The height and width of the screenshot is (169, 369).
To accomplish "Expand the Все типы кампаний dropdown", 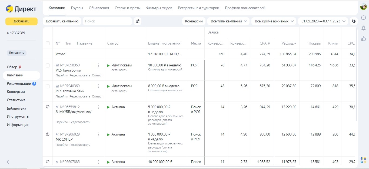I will tap(228, 21).
